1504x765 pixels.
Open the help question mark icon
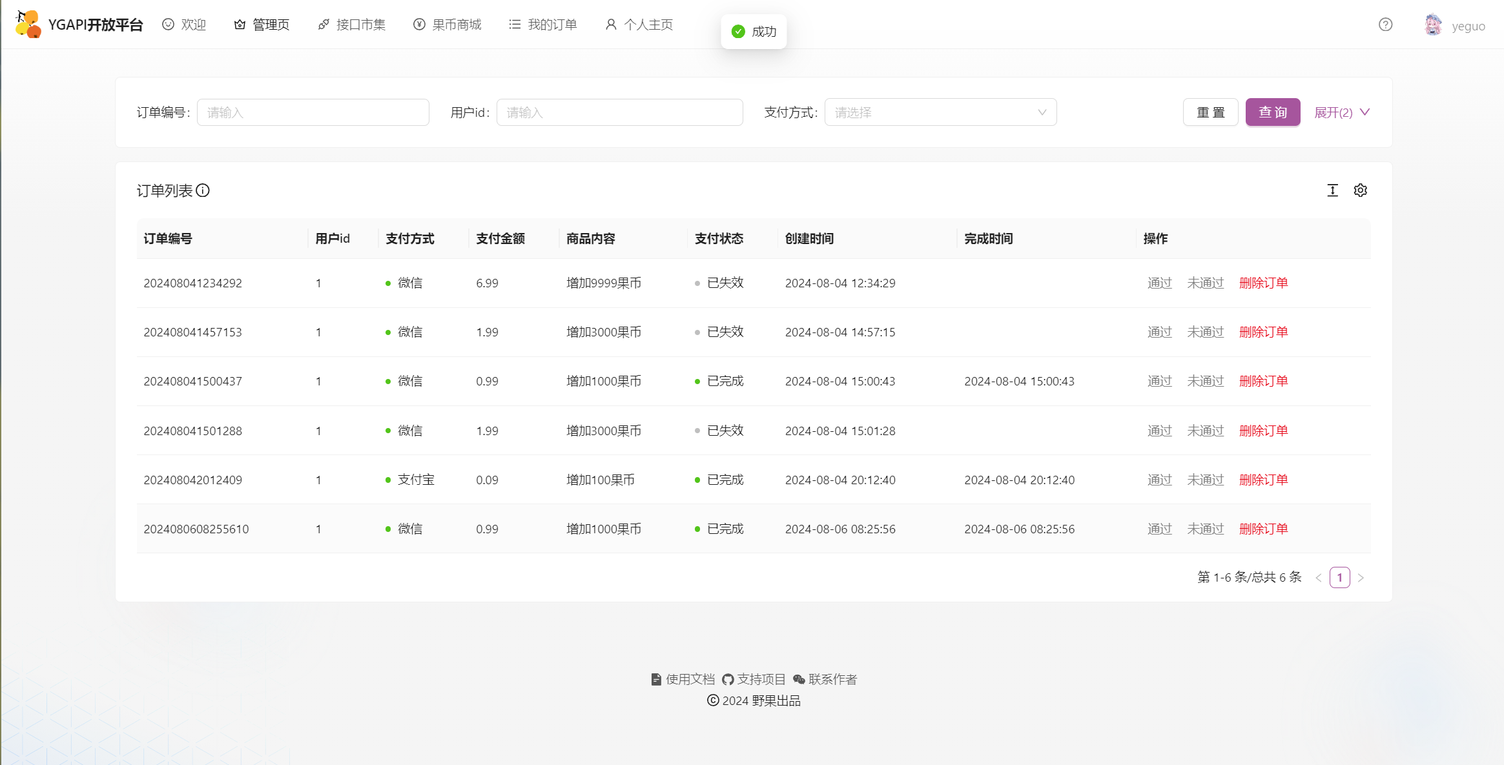coord(1385,25)
